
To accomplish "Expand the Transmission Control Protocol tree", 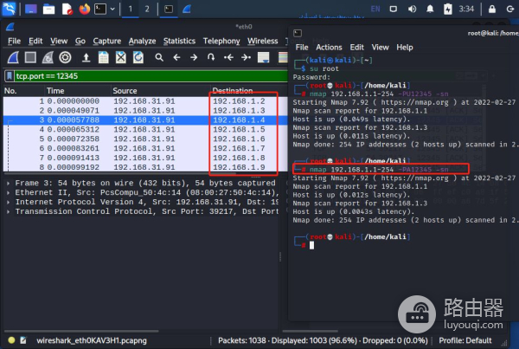I will tap(9, 210).
